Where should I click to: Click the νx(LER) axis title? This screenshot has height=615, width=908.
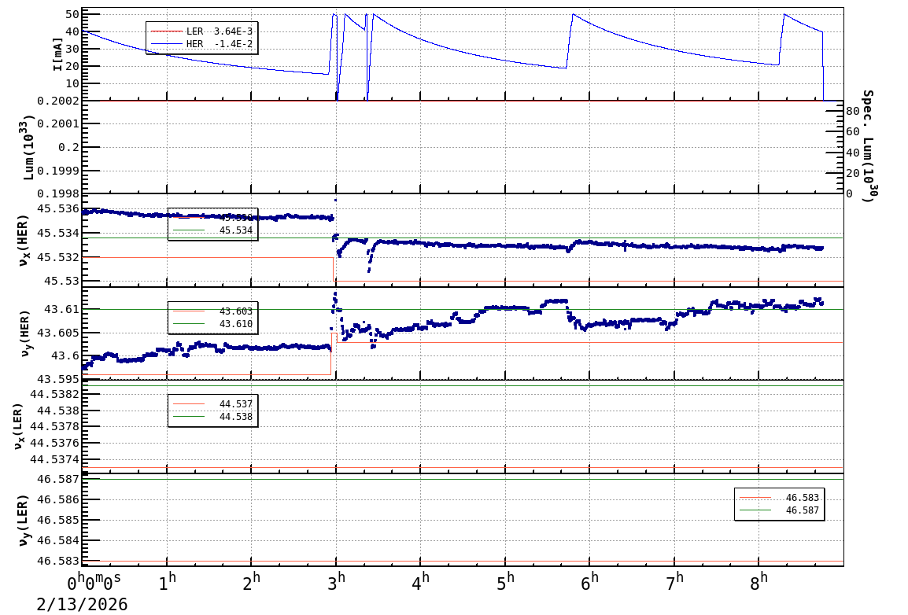point(18,426)
